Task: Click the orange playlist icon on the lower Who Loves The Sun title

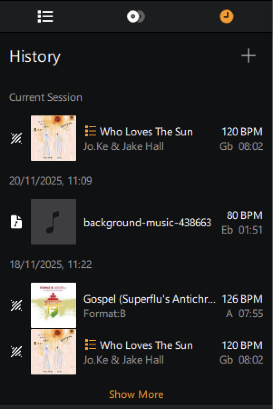Action: tap(91, 345)
